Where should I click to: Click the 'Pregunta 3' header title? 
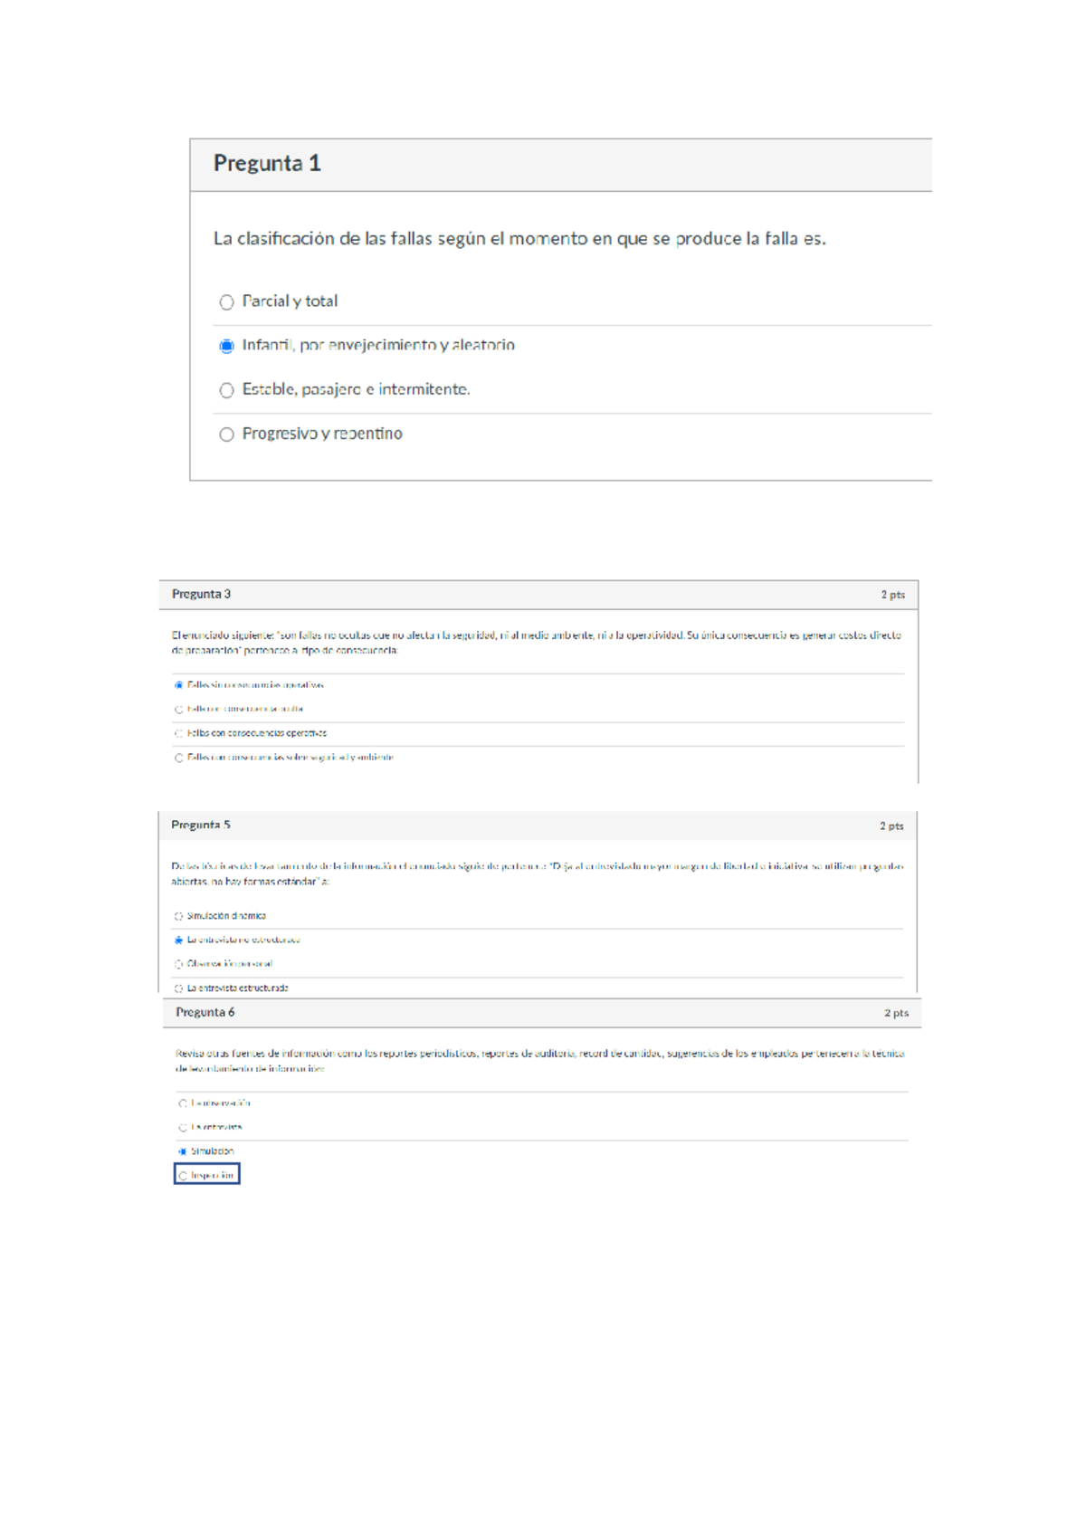201,595
